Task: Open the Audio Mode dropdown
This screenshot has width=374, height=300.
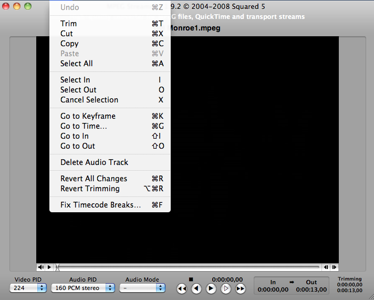Action: point(142,288)
